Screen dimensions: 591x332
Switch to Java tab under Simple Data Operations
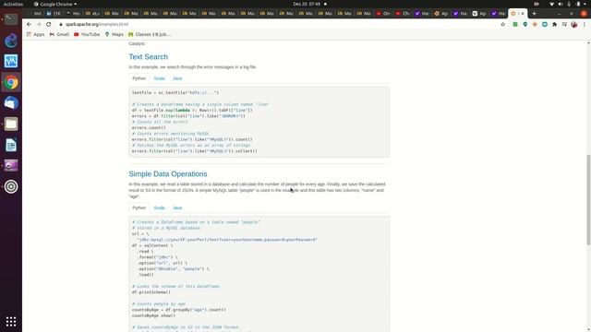177,207
